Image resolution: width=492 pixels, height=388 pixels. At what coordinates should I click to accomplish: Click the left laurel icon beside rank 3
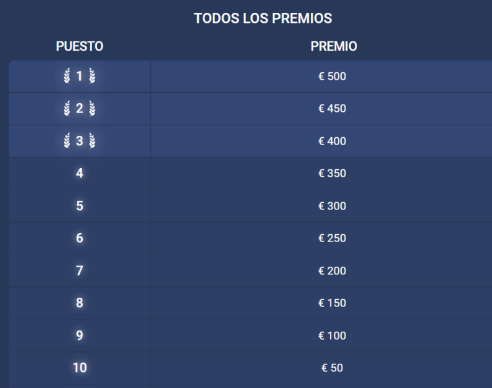(x=67, y=141)
